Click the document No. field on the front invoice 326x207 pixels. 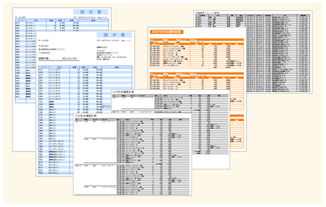click(x=43, y=41)
